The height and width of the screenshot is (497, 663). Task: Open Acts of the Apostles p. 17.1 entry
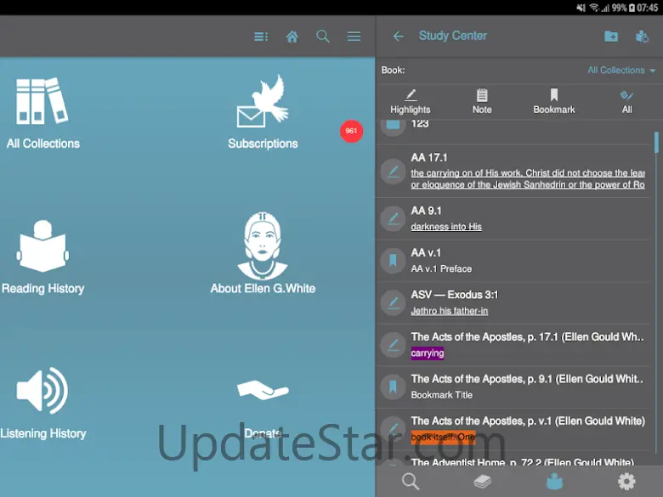pyautogui.click(x=513, y=345)
